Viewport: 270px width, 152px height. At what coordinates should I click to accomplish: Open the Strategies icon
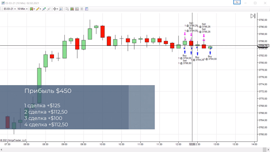[x=82, y=9]
